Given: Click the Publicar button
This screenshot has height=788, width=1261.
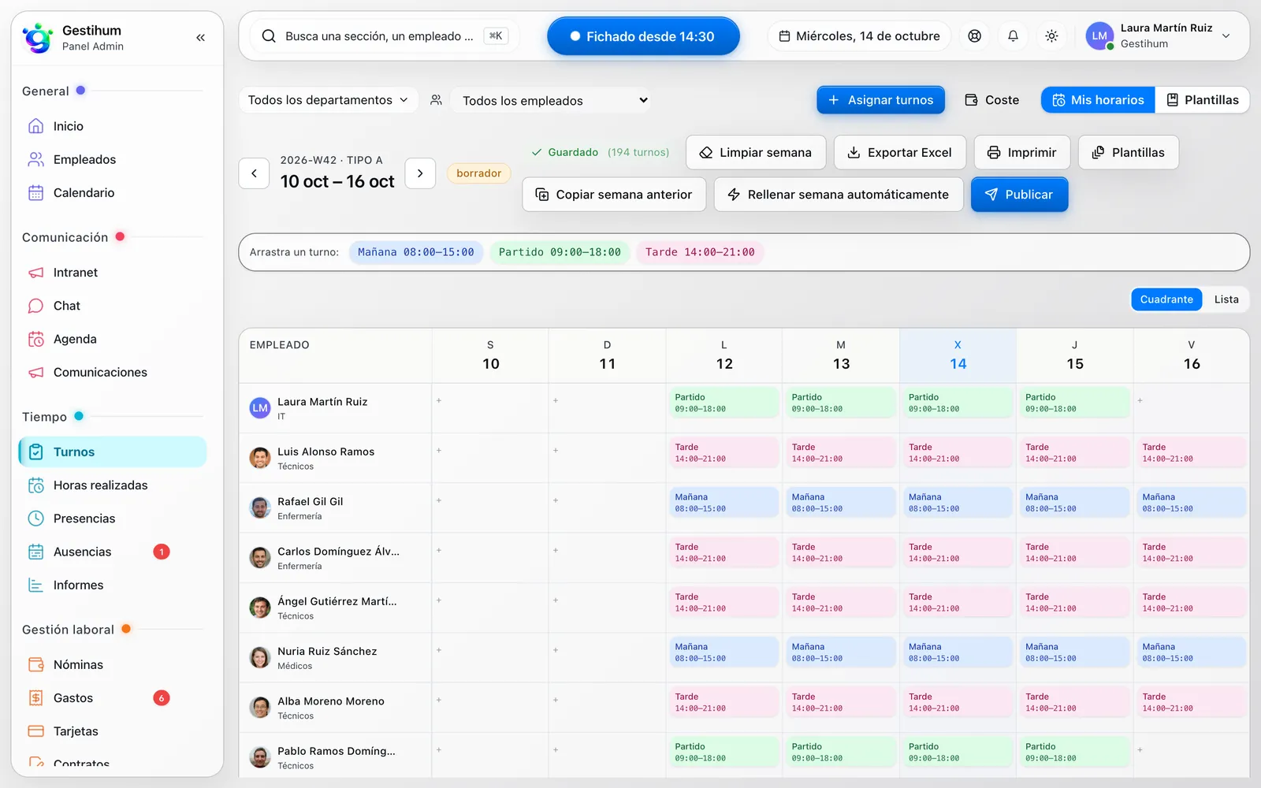Looking at the screenshot, I should tap(1019, 195).
